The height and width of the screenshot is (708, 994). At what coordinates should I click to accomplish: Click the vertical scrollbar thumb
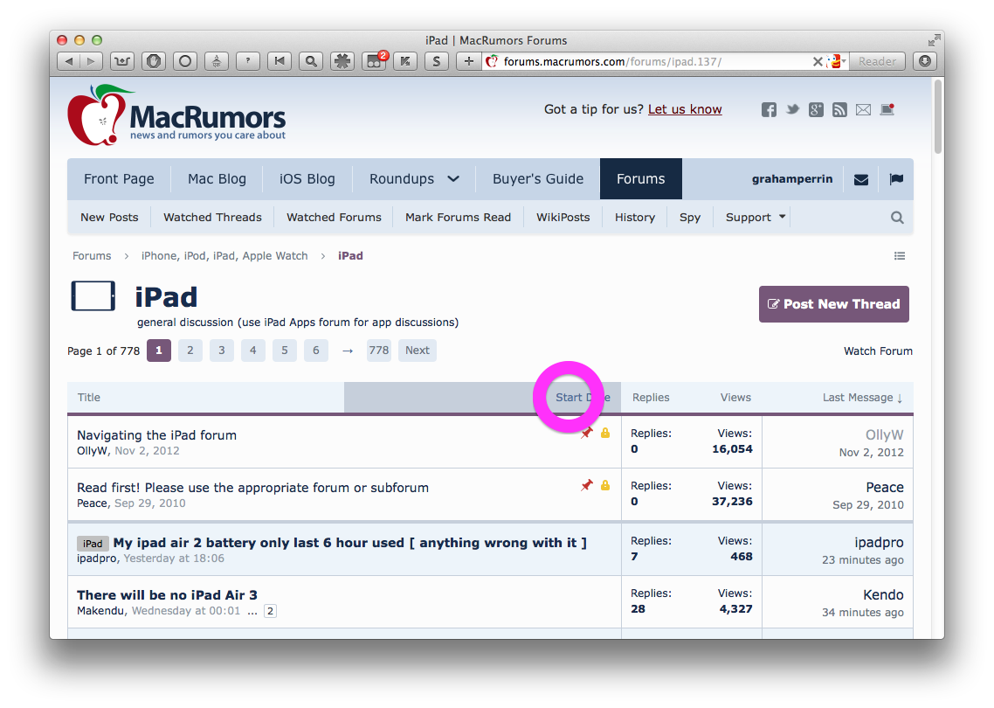coord(938,116)
